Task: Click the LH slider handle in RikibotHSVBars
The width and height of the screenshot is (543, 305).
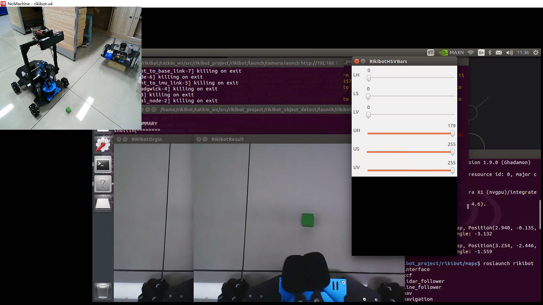Action: click(368, 78)
